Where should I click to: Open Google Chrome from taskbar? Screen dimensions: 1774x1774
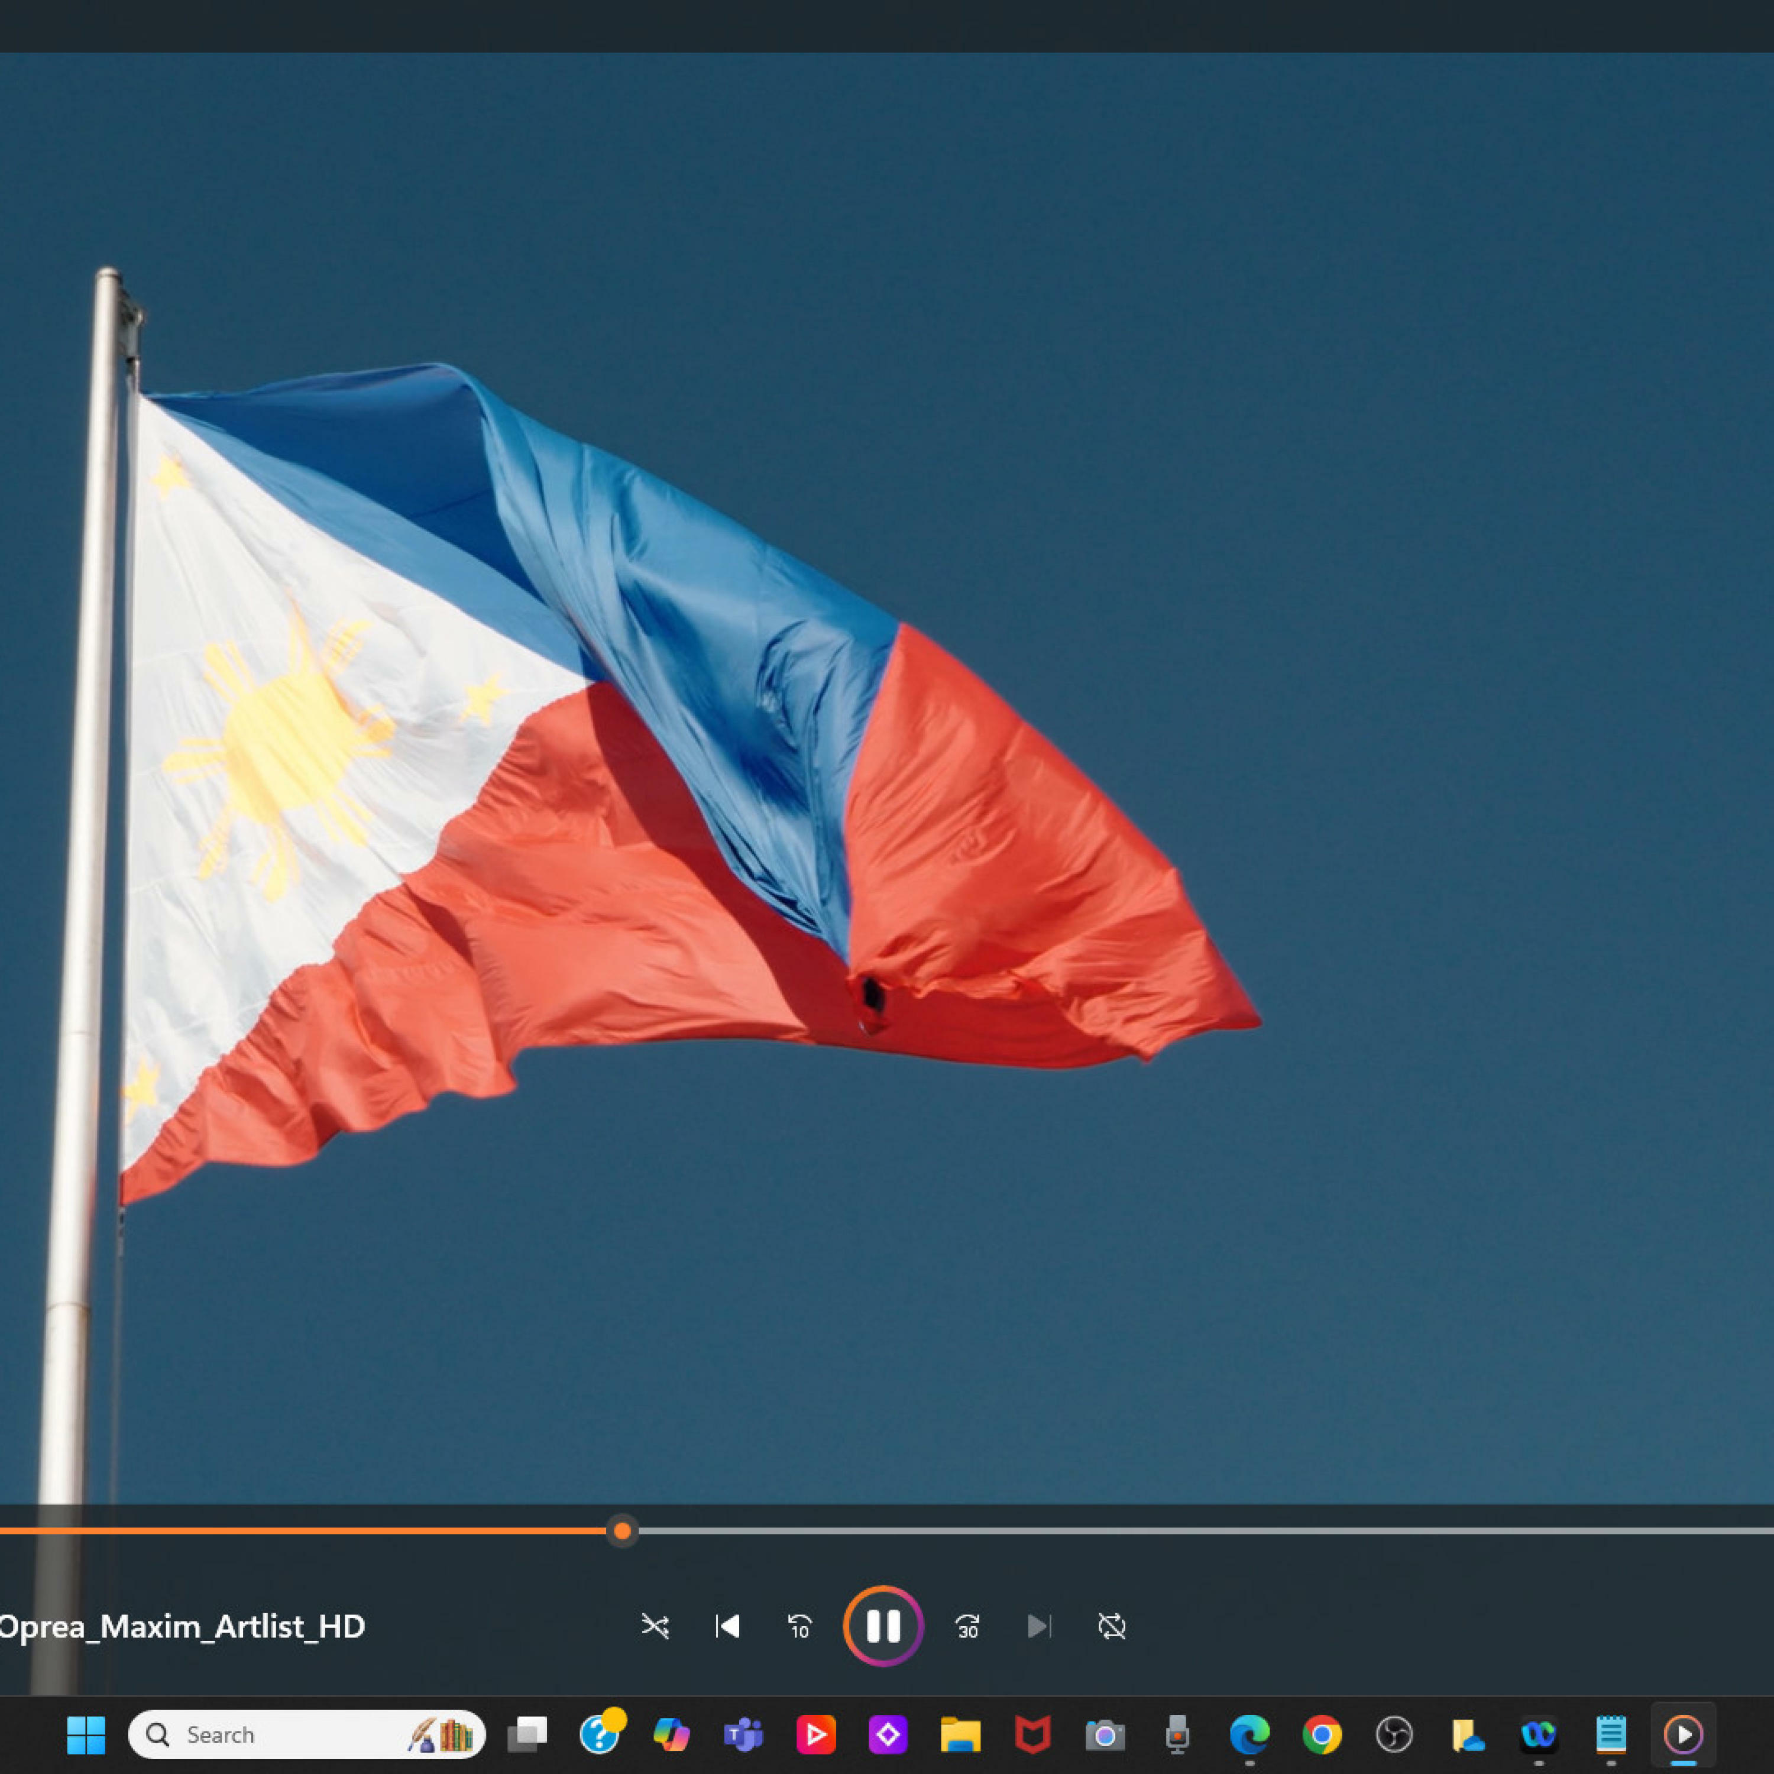pos(1321,1734)
